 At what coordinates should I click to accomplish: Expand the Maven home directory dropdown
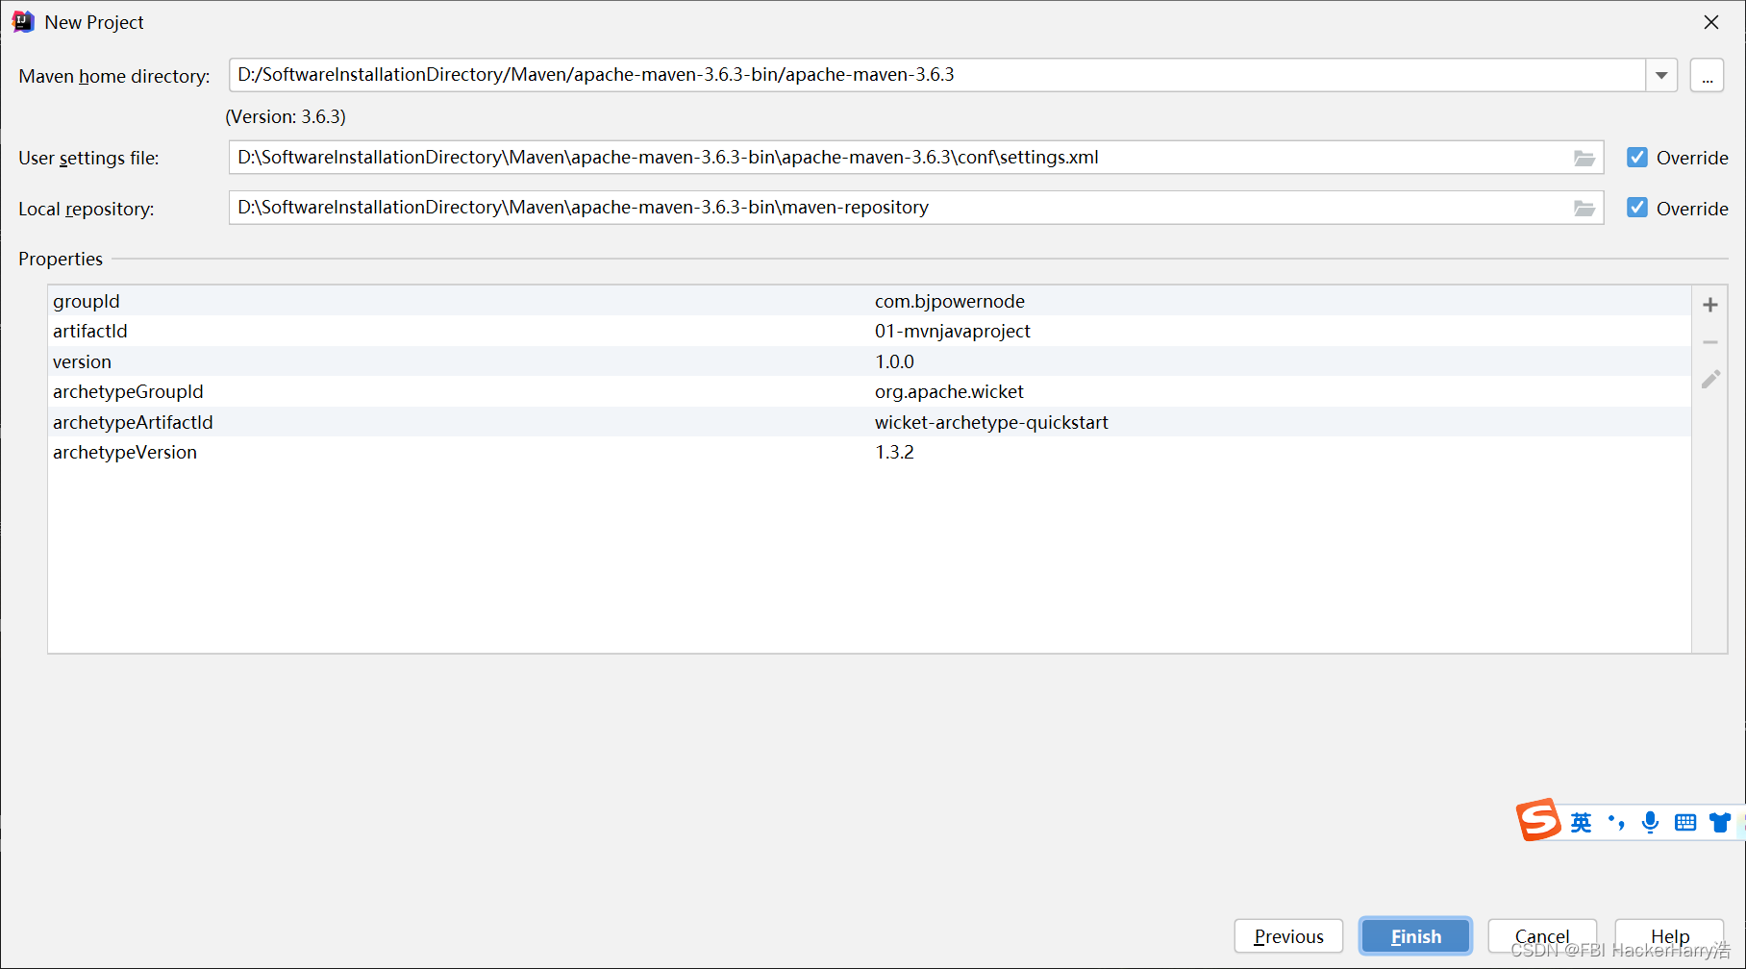[x=1661, y=75]
